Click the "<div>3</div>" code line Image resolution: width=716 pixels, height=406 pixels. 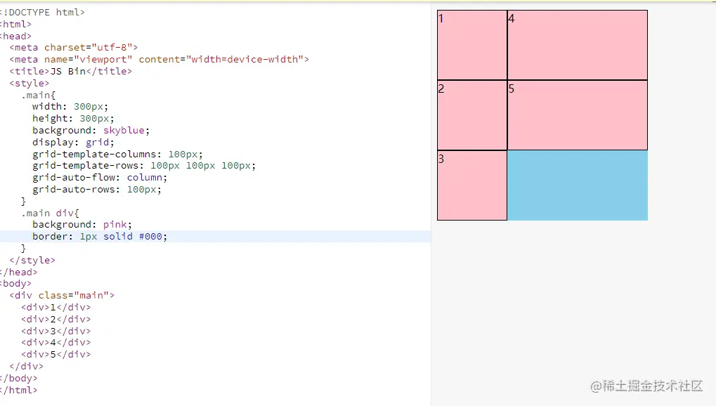point(56,331)
